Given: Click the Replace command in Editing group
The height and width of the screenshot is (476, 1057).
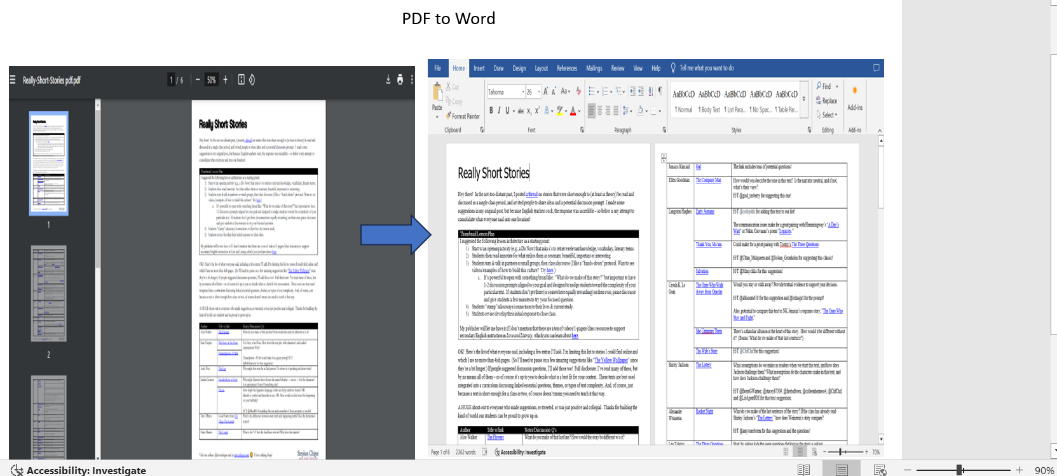Looking at the screenshot, I should [826, 101].
